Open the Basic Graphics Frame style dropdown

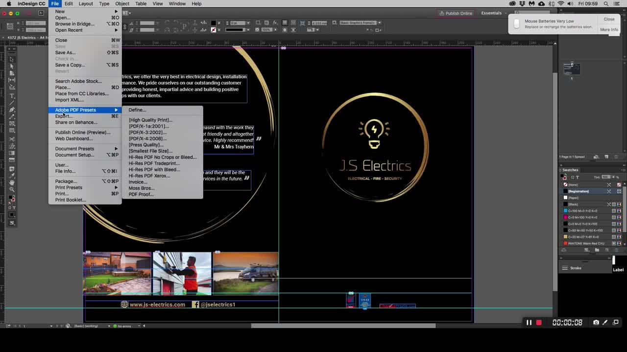[379, 23]
